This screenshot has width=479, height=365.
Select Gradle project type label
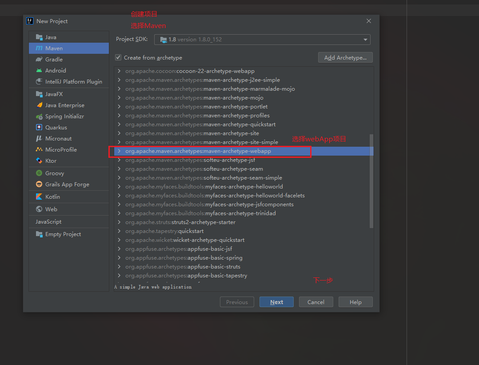[54, 59]
